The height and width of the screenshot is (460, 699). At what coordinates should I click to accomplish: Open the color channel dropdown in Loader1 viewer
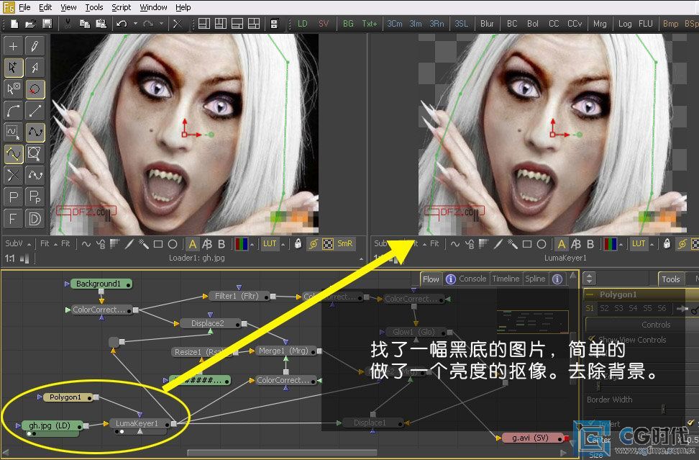tap(252, 245)
